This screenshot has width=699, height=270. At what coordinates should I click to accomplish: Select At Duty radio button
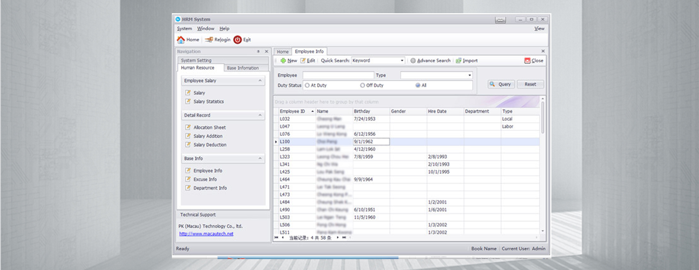[307, 85]
